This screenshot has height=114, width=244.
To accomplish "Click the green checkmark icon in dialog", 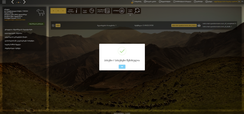I will [x=122, y=51].
